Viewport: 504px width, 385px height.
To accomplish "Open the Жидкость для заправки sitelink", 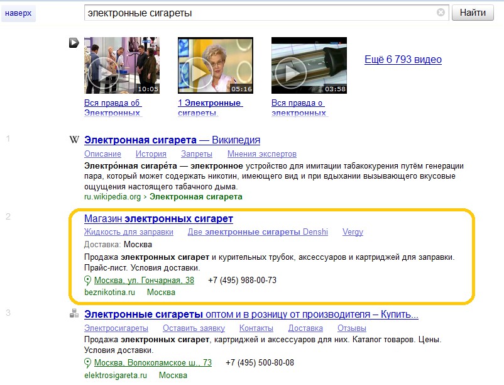I will click(x=129, y=232).
